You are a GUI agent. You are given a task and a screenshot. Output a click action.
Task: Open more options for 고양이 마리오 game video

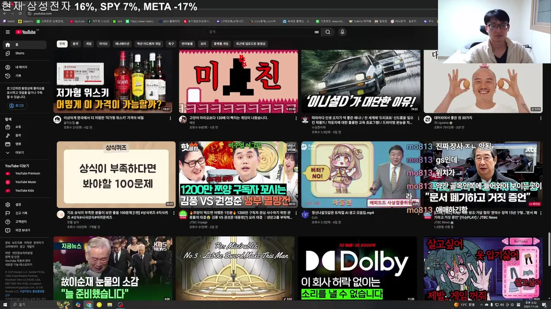[x=296, y=118]
